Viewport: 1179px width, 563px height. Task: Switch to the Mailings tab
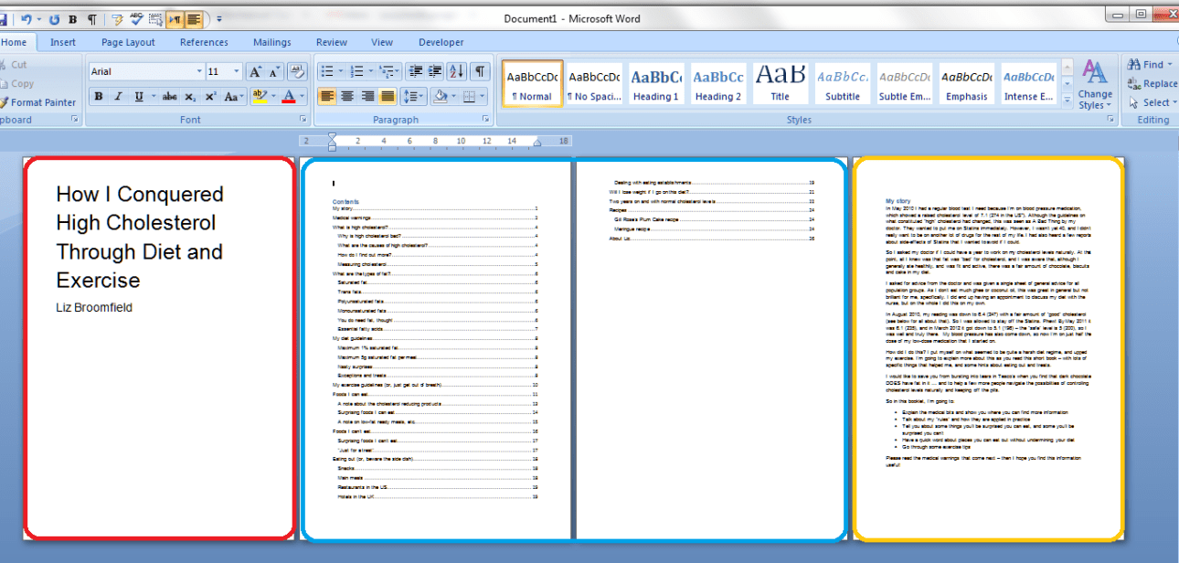pos(271,42)
